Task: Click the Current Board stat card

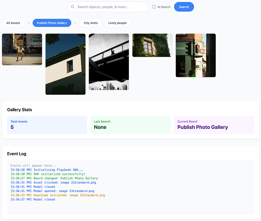Action: tap(214, 125)
